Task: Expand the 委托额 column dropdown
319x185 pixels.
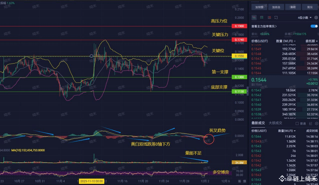Action: [x=311, y=41]
